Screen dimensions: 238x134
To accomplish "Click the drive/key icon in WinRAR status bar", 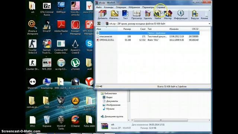I will [x=99, y=86].
